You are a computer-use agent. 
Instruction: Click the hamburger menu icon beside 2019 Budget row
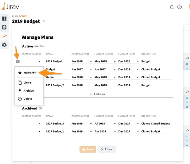click(x=18, y=62)
